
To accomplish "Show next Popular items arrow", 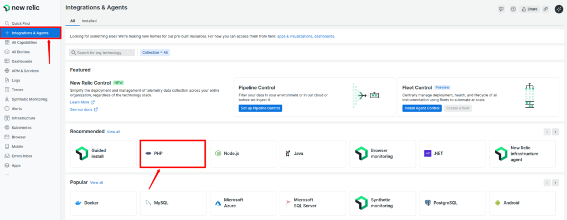I will pos(556,183).
